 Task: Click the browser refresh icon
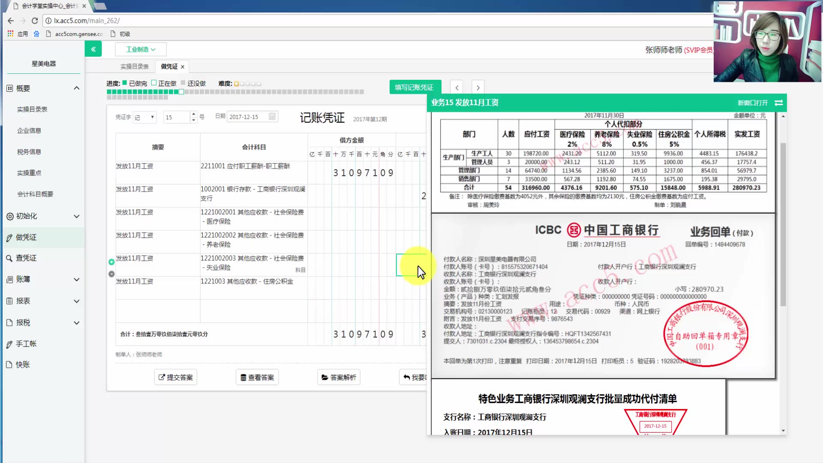point(35,20)
